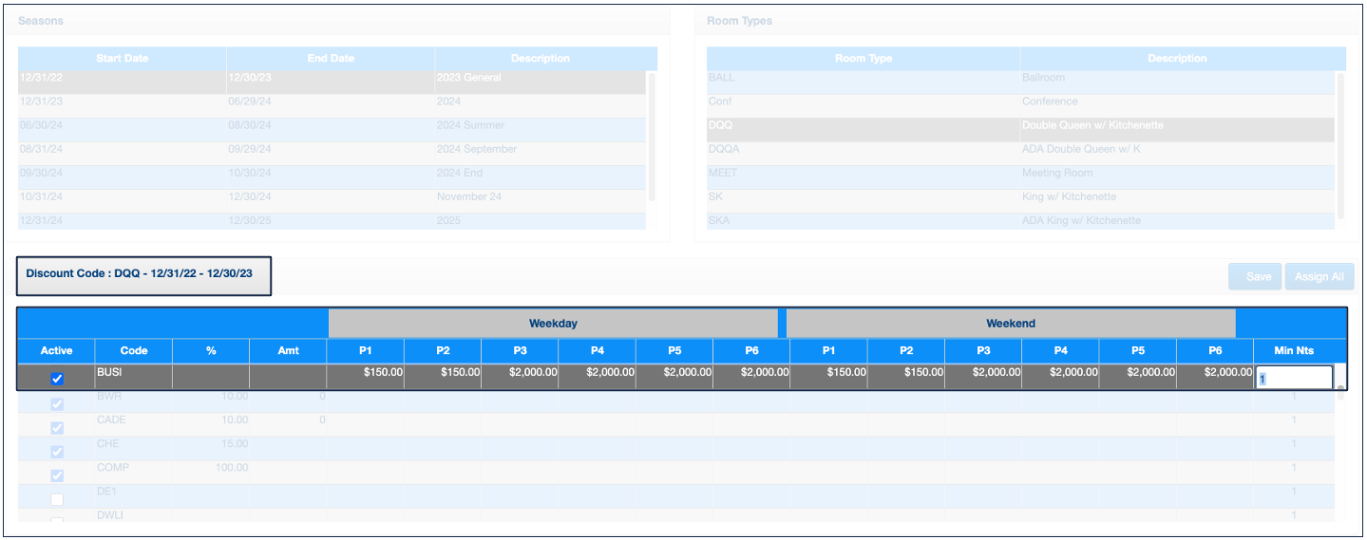Click the Save button

coord(1258,277)
